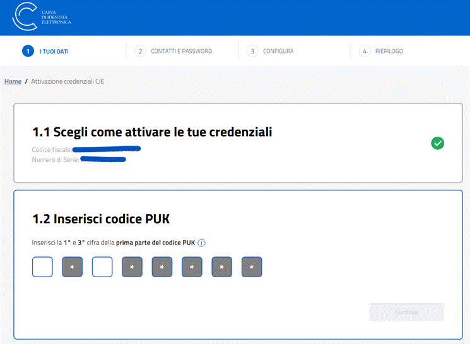Open the info icon beside PUK instructions
This screenshot has width=470, height=344.
tap(202, 243)
